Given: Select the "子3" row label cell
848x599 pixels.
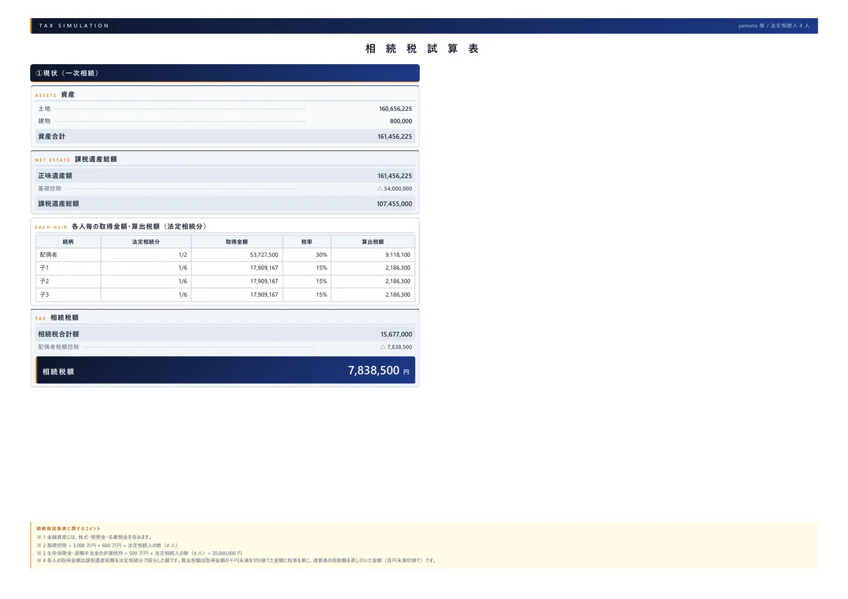Looking at the screenshot, I should click(68, 295).
